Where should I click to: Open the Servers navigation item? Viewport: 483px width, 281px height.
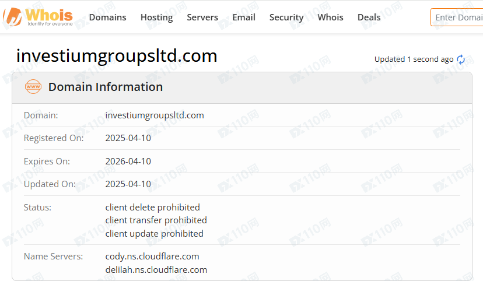coord(202,17)
